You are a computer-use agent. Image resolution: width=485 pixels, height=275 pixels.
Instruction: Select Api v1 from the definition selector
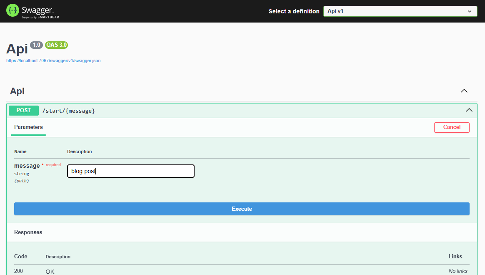point(400,11)
